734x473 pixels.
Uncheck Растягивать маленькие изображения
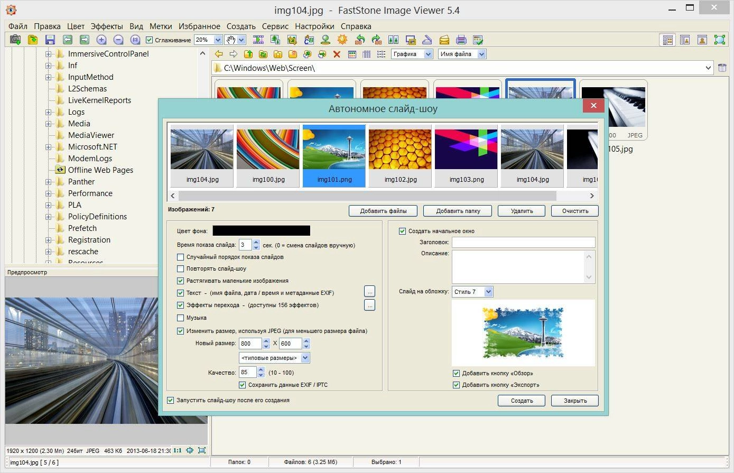[x=181, y=281]
